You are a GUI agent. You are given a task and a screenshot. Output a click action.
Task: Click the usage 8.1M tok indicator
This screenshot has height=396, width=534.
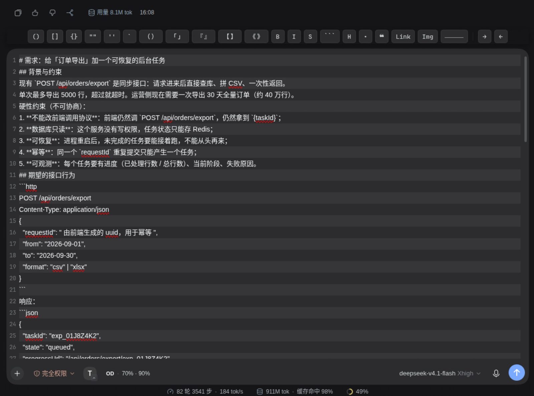[x=110, y=12]
